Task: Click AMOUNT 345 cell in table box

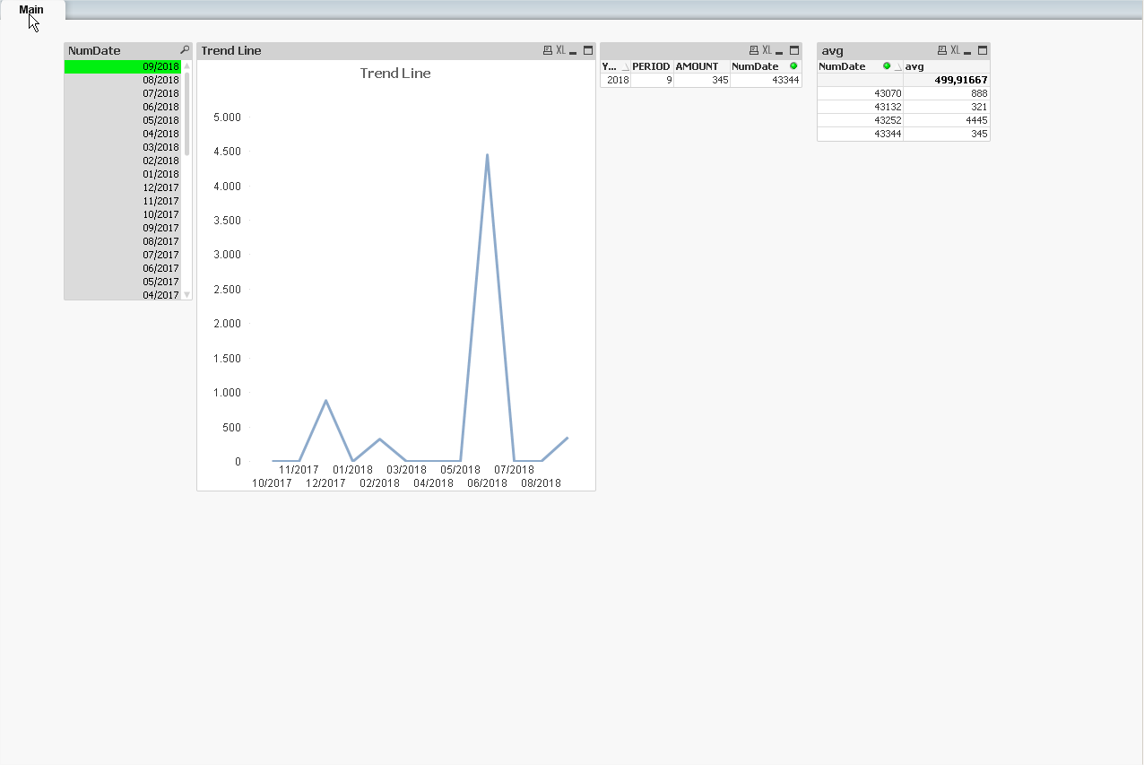Action: [x=702, y=80]
